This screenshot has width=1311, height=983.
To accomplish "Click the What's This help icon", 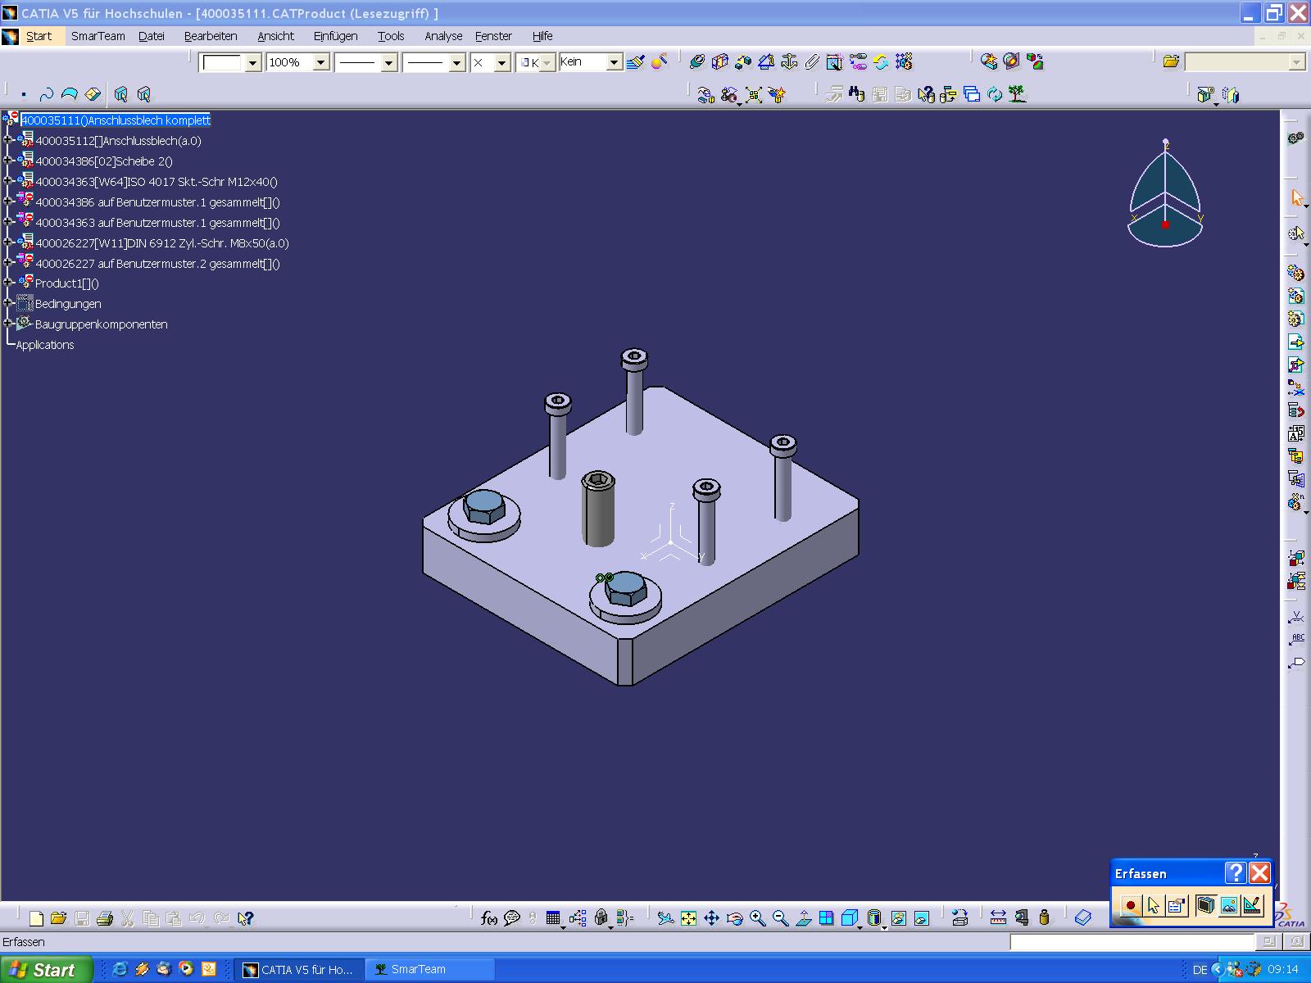I will click(245, 918).
